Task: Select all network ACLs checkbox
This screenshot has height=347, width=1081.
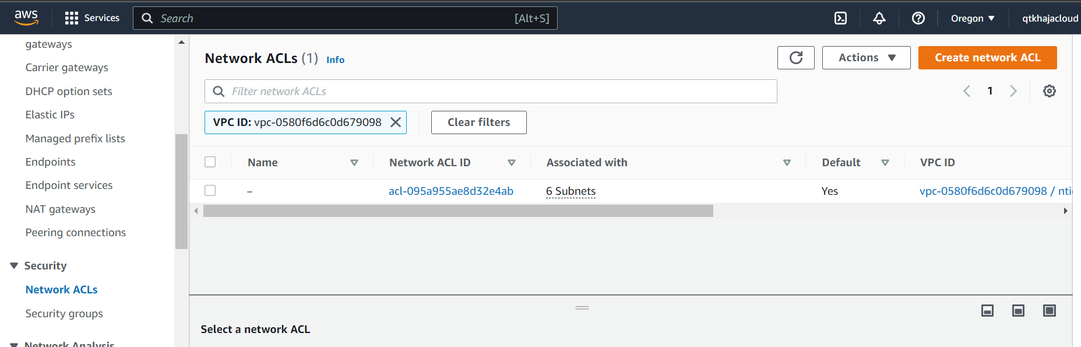Action: [x=210, y=162]
